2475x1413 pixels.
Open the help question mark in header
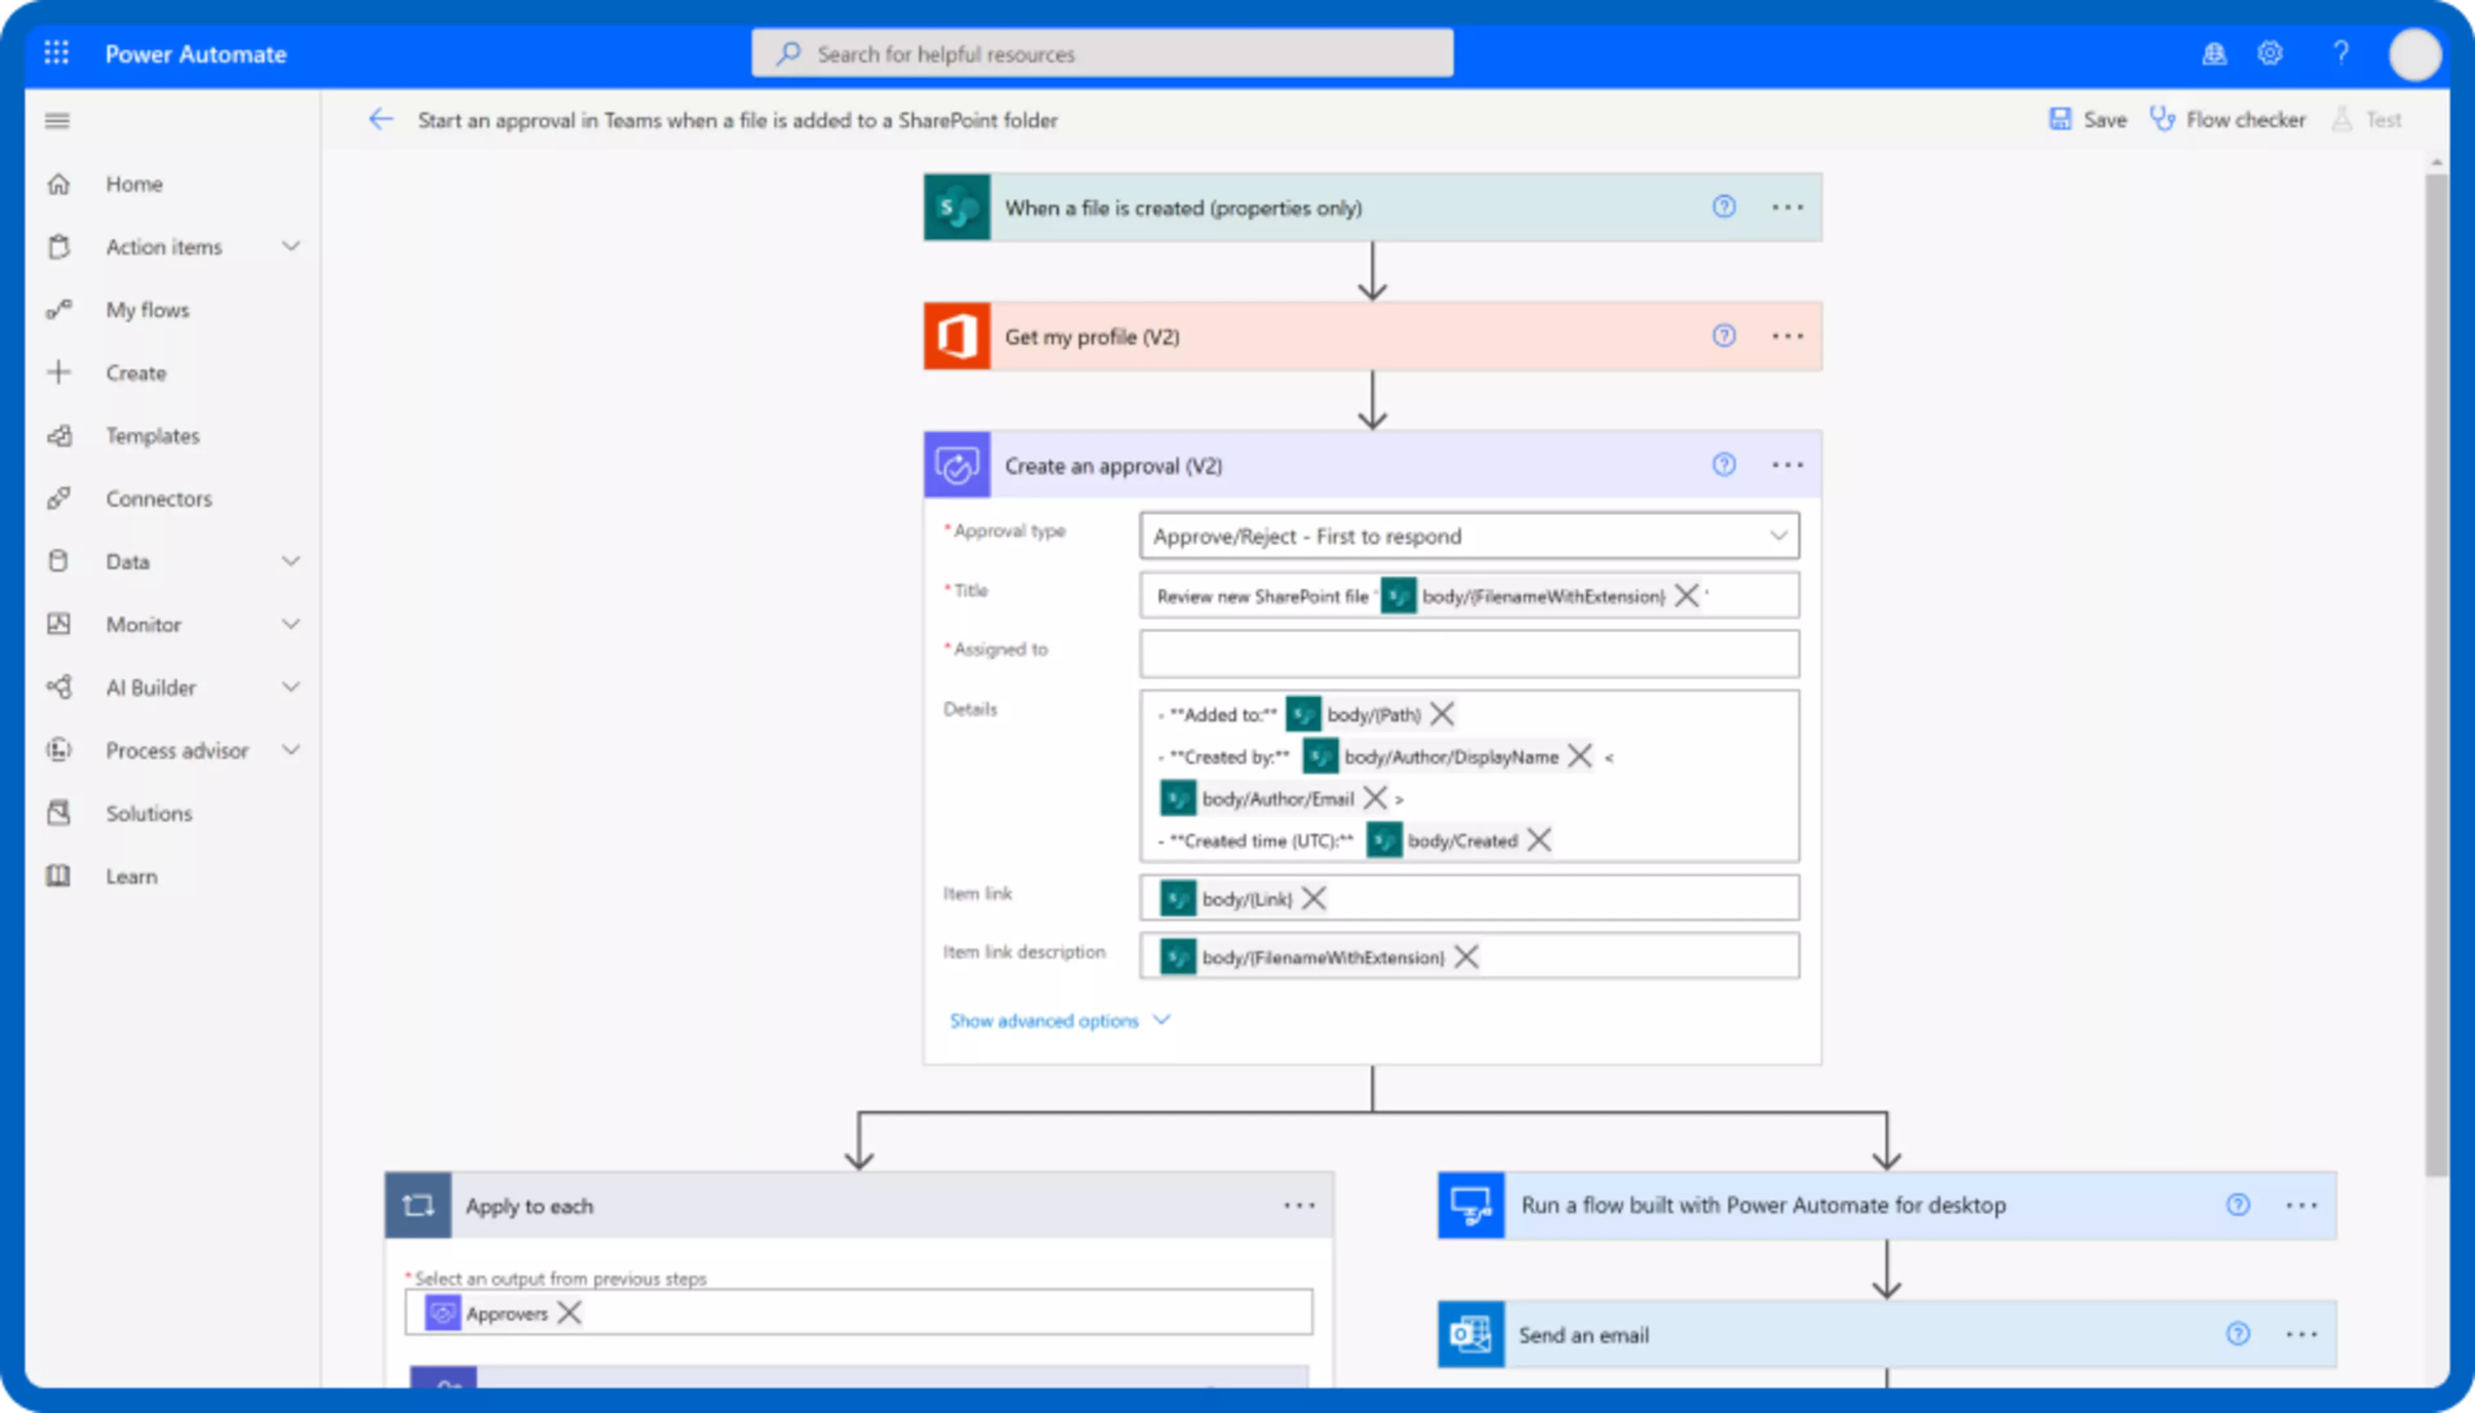point(2340,53)
